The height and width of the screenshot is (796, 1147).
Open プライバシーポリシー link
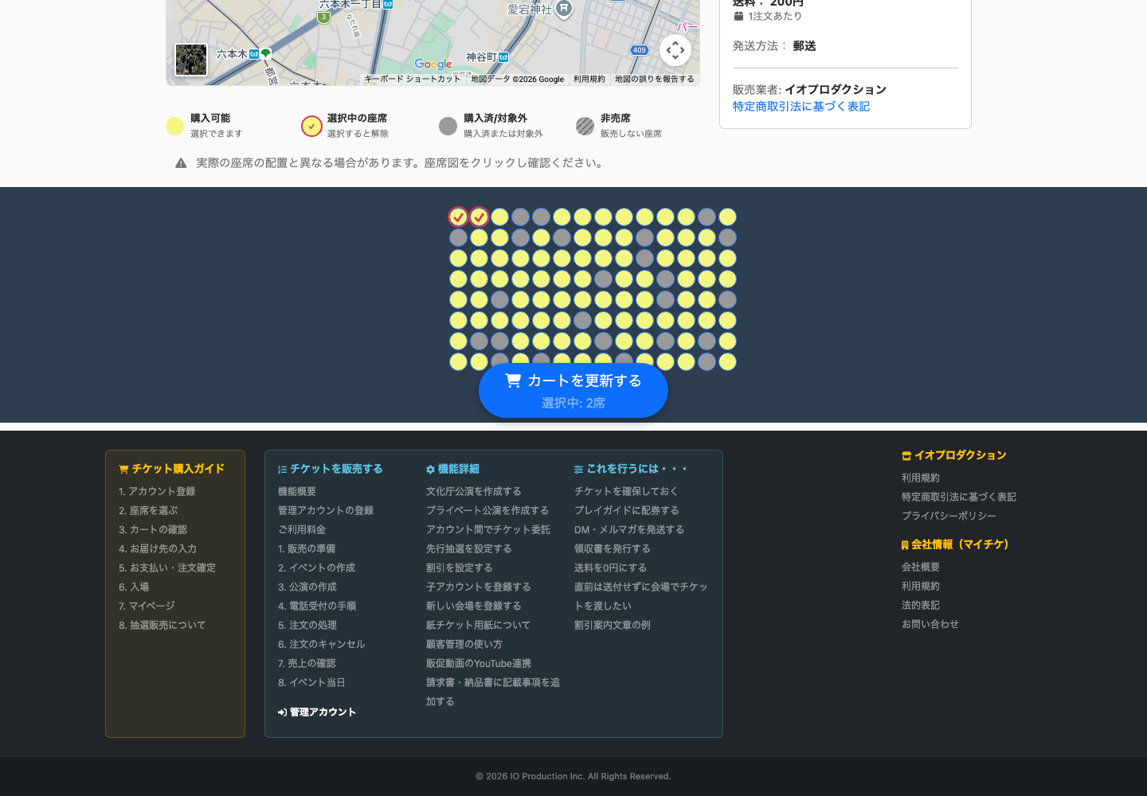pyautogui.click(x=949, y=517)
